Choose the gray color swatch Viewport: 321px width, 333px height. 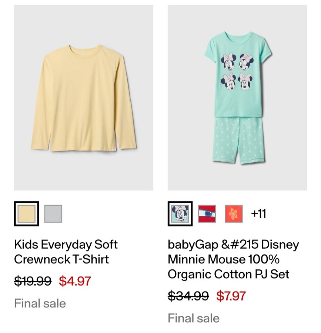(x=53, y=213)
